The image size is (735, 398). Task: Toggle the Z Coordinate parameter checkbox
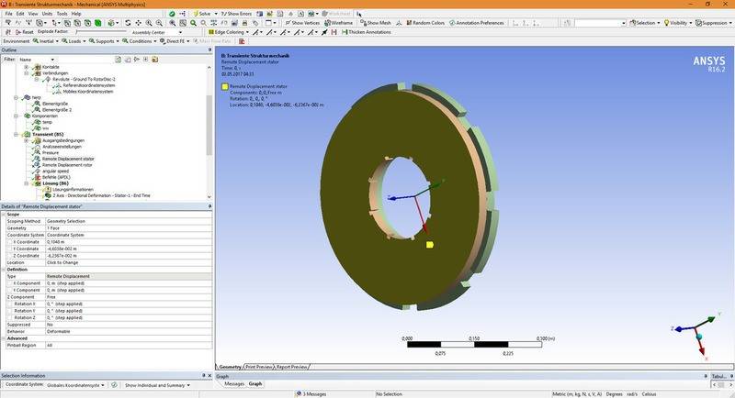(x=10, y=256)
